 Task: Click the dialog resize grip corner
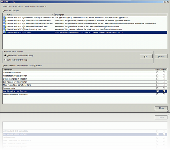tap(168, 111)
